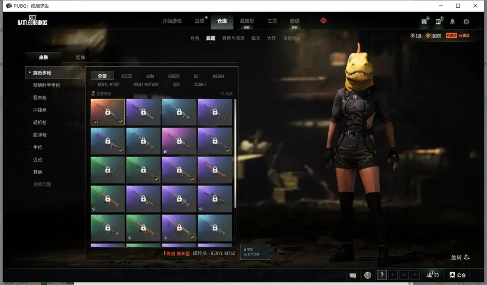The height and width of the screenshot is (285, 487).
Task: Filter skins by QBZ
Action: [x=176, y=84]
